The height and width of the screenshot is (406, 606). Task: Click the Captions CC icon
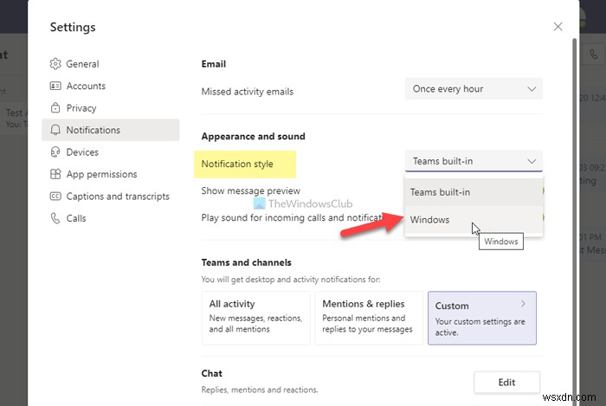[55, 197]
